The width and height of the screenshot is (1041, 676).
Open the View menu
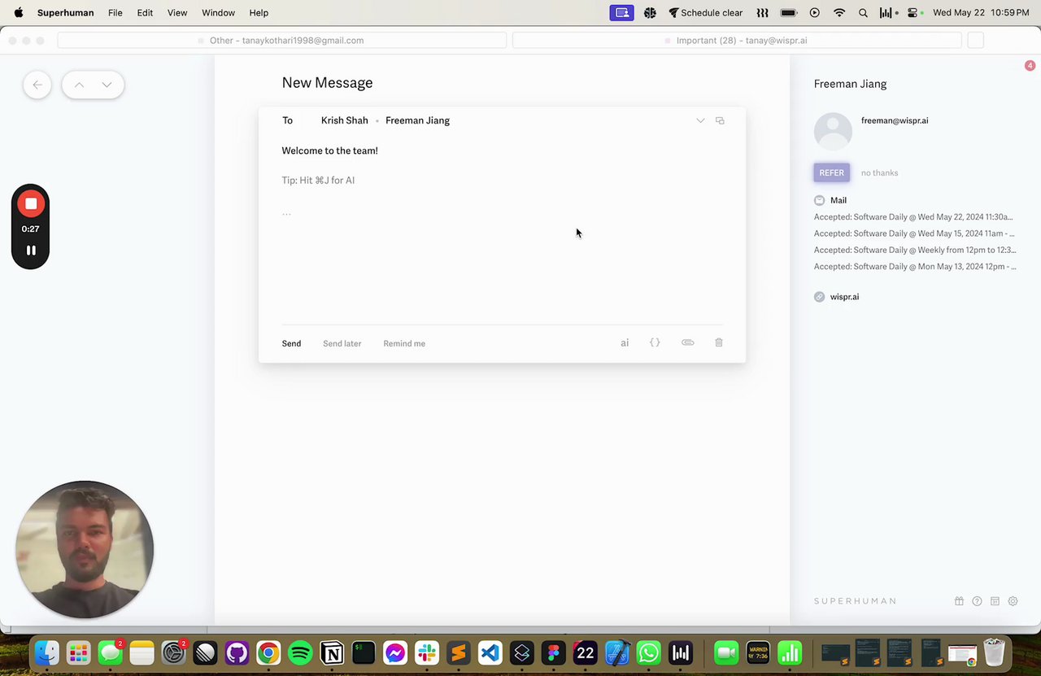[177, 13]
